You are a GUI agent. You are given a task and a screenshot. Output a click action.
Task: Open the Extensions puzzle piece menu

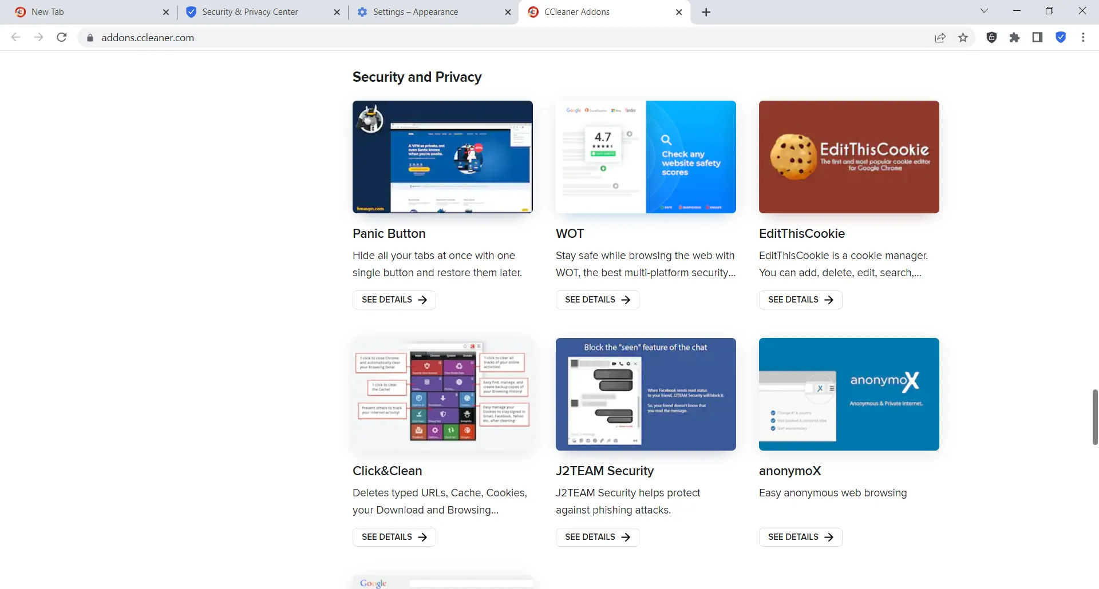click(x=1015, y=38)
